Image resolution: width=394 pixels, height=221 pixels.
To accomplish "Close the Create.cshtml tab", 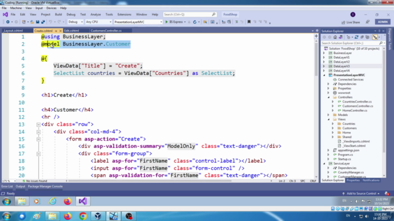I will click(60, 31).
